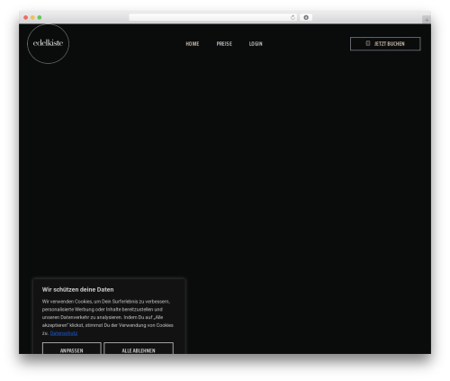Image resolution: width=450 pixels, height=381 pixels.
Task: Click the green maximize window button
Action: pyautogui.click(x=40, y=17)
